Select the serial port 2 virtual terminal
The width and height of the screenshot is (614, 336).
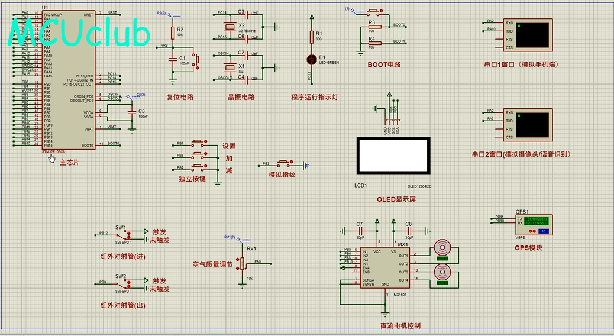click(x=528, y=125)
